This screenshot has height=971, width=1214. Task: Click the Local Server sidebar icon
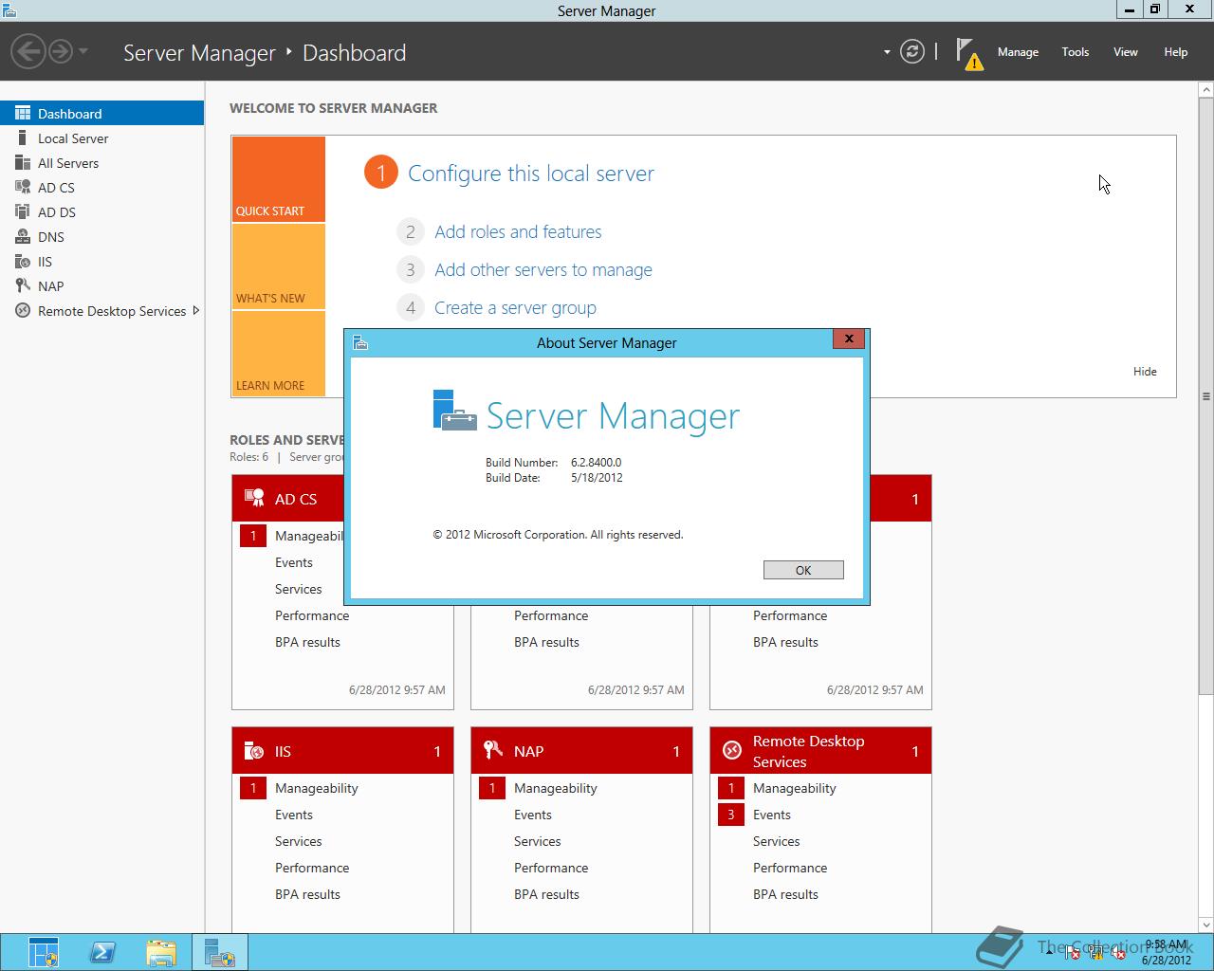[23, 137]
